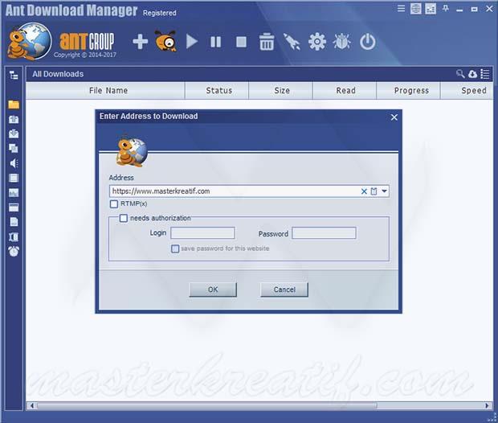This screenshot has height=423, width=498.
Task: Select the picture images category icon
Action: [14, 192]
